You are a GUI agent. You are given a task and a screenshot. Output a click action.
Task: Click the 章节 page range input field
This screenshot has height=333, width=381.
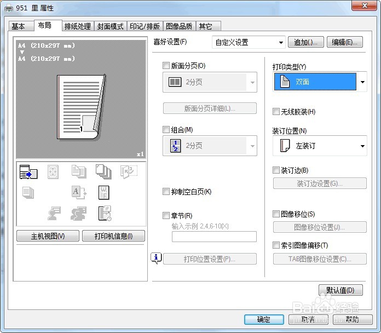(x=214, y=237)
